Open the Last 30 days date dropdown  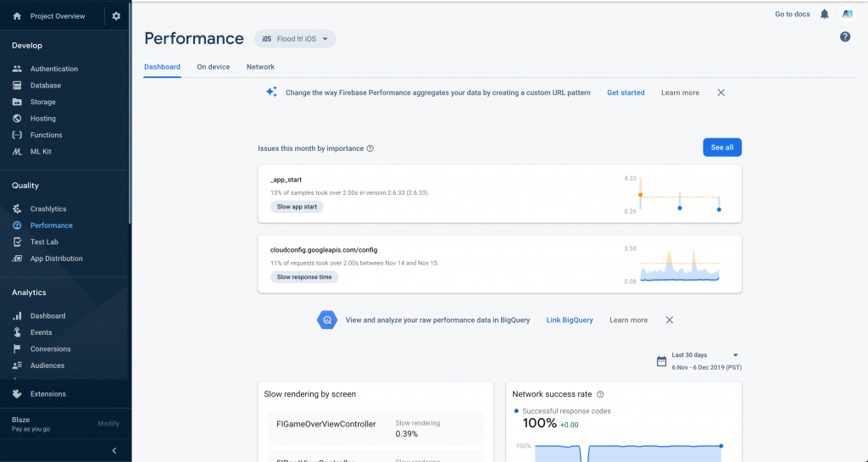point(705,355)
